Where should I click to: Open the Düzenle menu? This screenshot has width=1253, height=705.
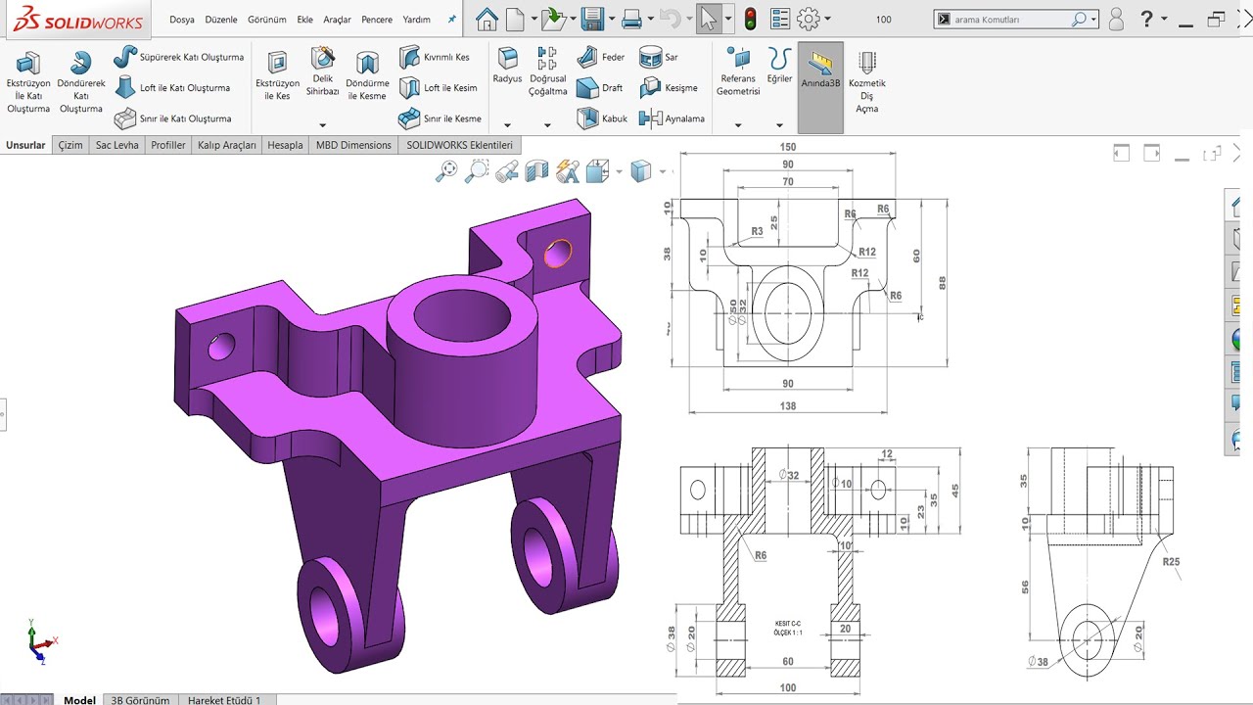coord(221,20)
